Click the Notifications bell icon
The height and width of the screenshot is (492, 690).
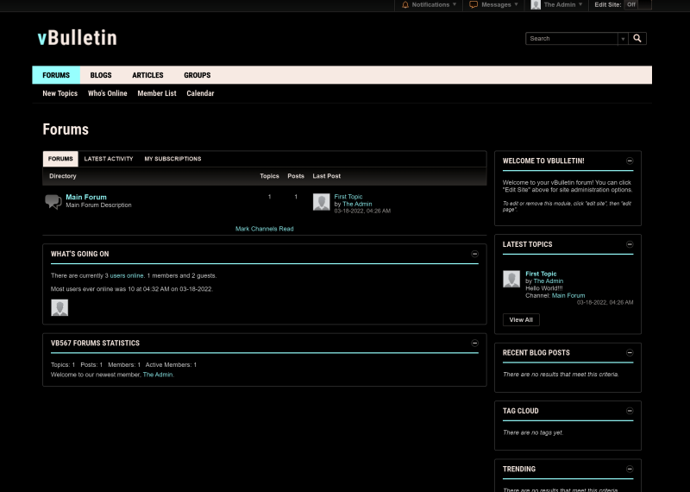point(405,5)
